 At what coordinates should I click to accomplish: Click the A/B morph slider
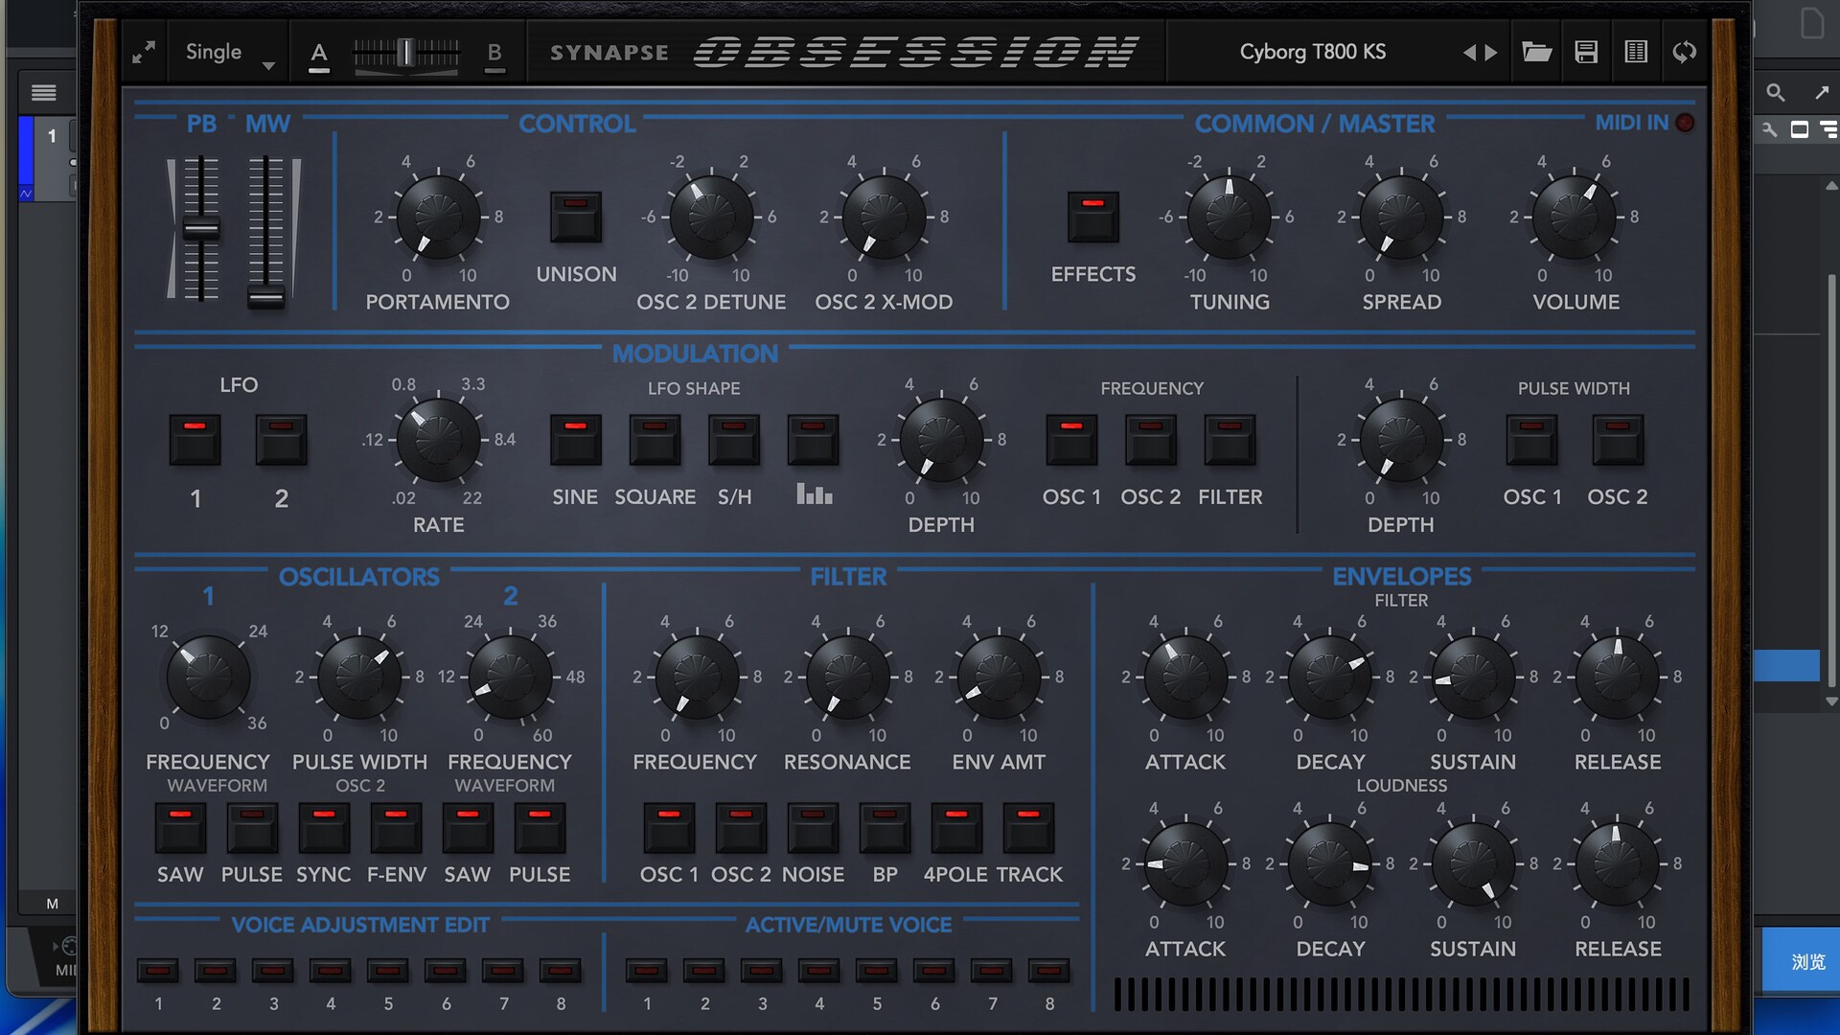click(406, 53)
